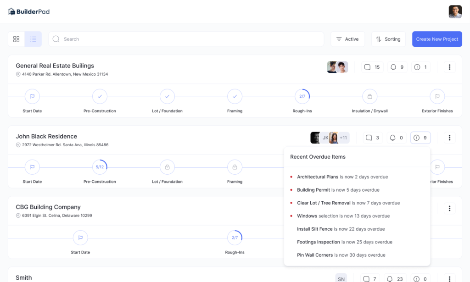Click team avatars on General Real Estate
This screenshot has width=470, height=282.
coord(337,67)
